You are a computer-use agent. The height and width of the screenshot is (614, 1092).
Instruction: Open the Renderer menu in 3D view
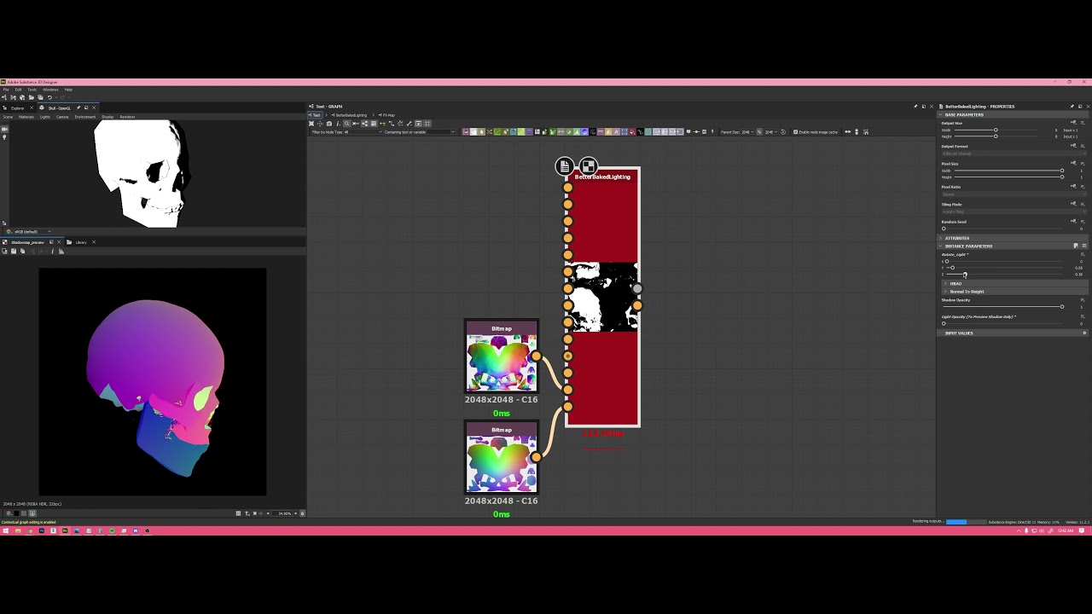(x=127, y=117)
